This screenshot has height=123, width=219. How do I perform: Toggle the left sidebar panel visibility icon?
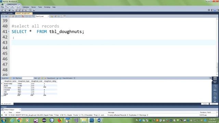click(212, 10)
